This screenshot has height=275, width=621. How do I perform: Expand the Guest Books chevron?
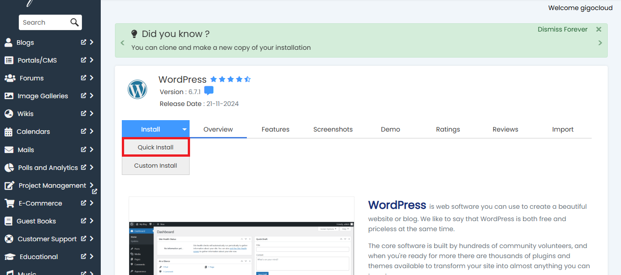coord(92,221)
